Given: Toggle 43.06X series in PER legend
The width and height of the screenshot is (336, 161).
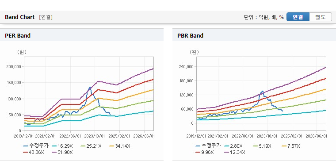Looking at the screenshot, I should 34,152.
